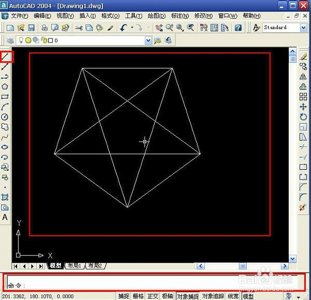The width and height of the screenshot is (311, 300).
Task: Select the Multiline Text tool
Action: tap(5, 217)
